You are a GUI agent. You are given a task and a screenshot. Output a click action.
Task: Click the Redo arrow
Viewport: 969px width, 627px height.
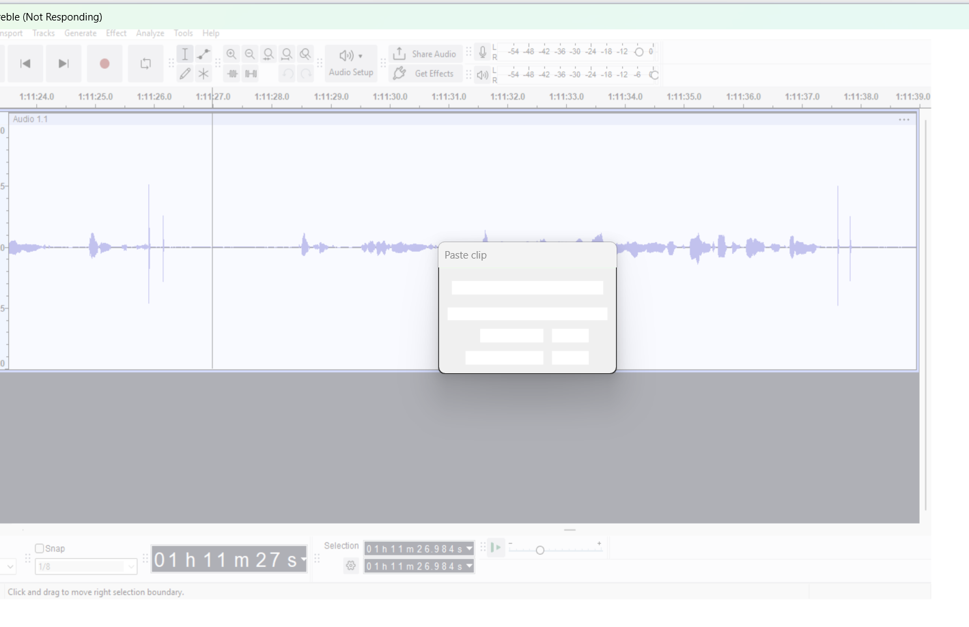point(306,74)
